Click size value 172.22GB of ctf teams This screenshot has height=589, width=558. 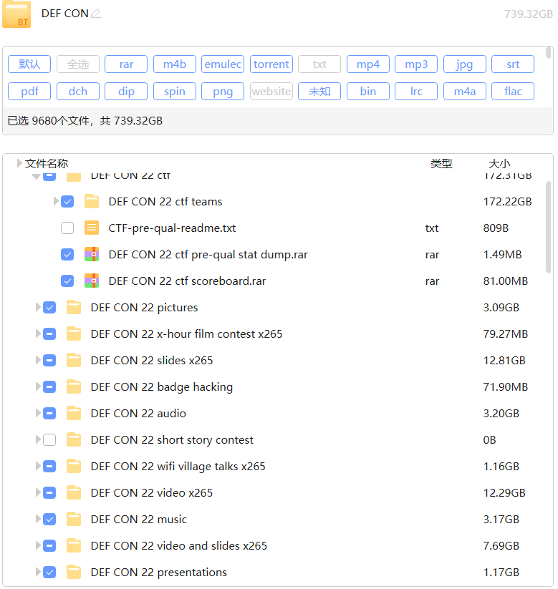[x=507, y=201]
